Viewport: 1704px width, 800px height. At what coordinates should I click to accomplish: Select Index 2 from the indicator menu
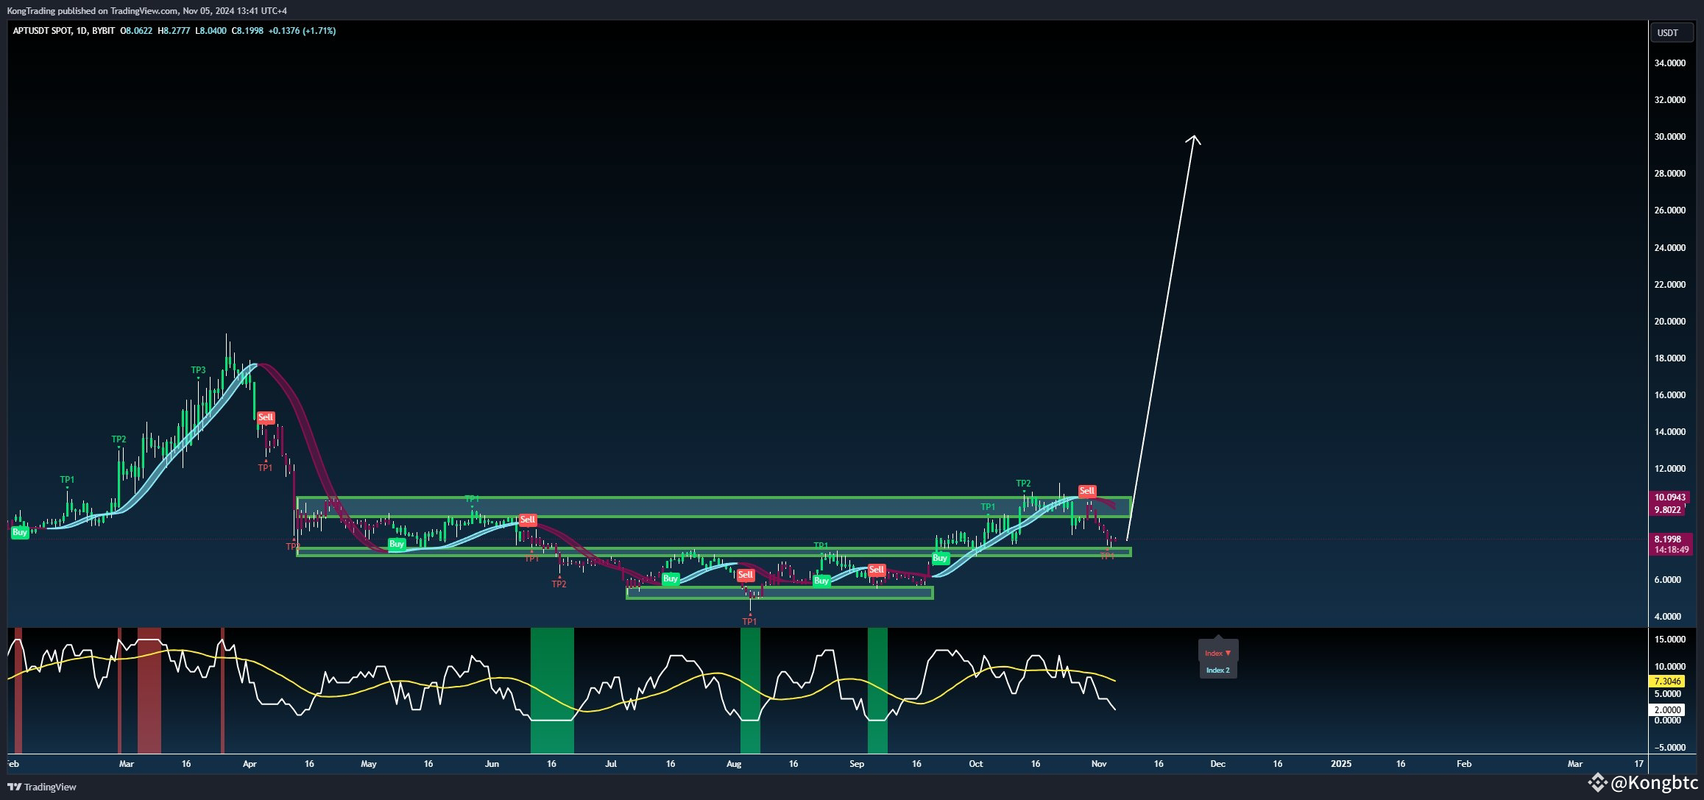coord(1217,670)
